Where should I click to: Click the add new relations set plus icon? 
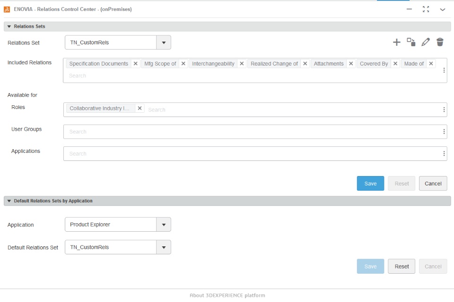(397, 42)
